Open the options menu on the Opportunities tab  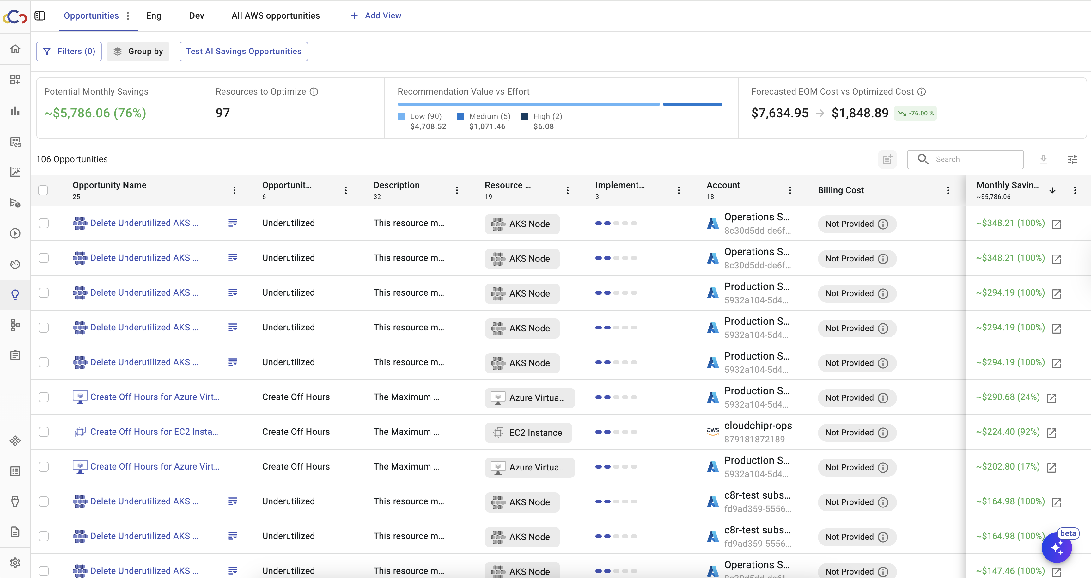coord(128,16)
